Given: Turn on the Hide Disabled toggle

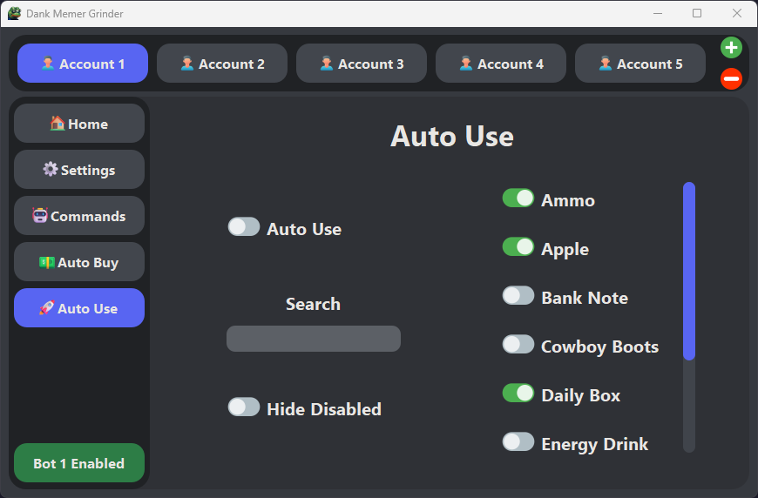Looking at the screenshot, I should click(244, 407).
